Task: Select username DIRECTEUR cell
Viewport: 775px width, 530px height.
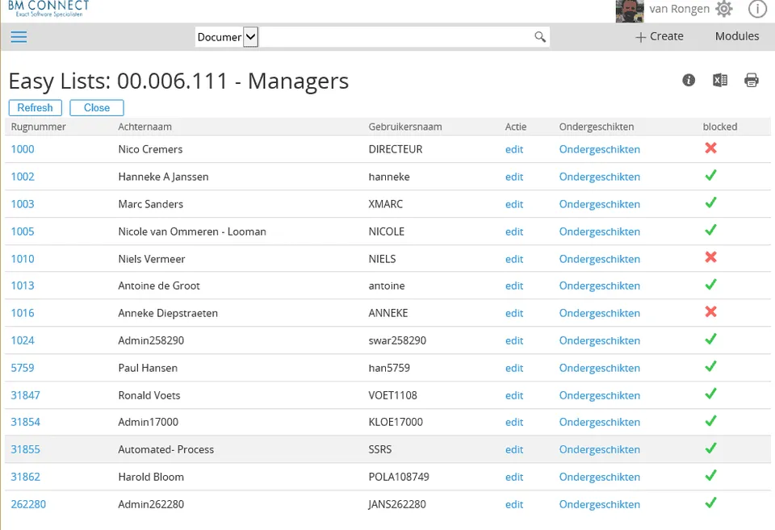Action: coord(396,149)
